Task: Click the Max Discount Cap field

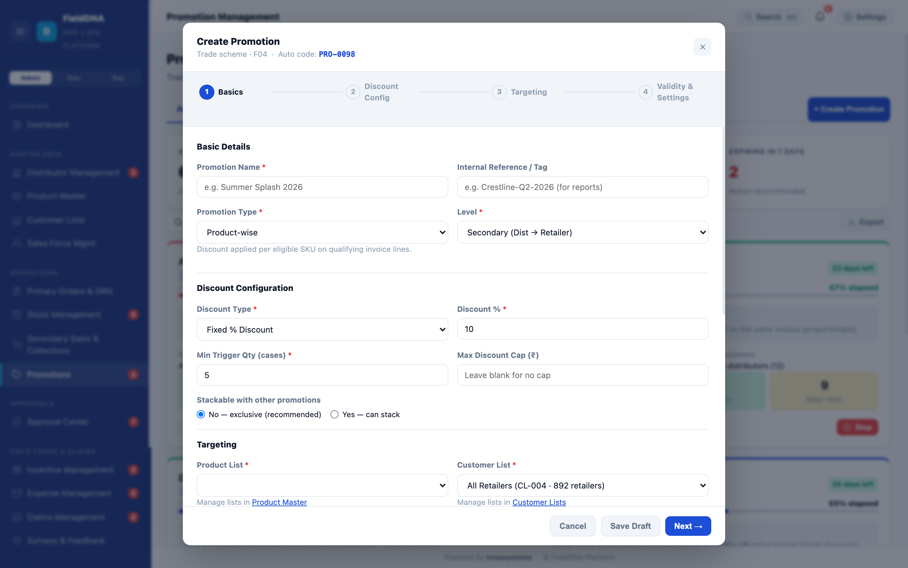Action: [582, 375]
